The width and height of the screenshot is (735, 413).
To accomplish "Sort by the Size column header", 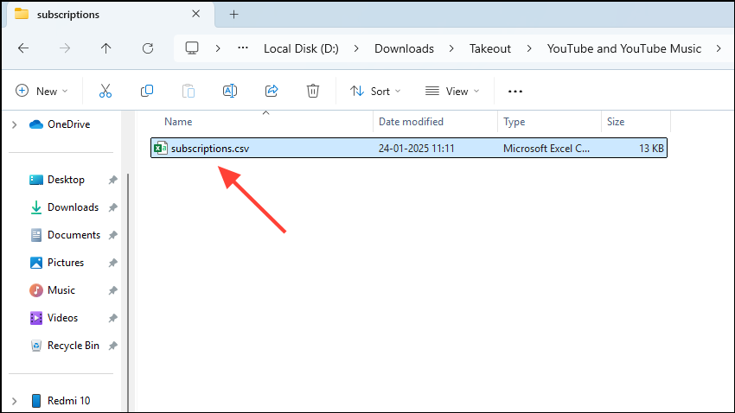I will [616, 122].
